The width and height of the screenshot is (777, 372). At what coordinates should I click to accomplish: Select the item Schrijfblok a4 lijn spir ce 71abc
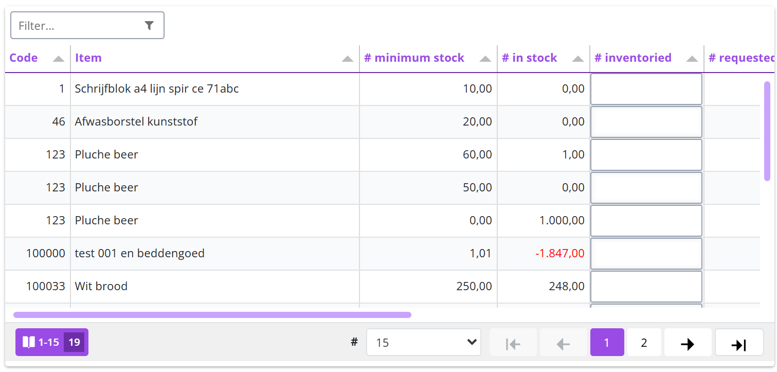pos(157,89)
